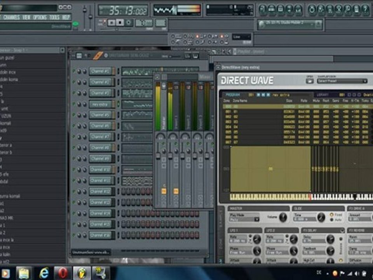Open the CHANNELS menu

12,17
